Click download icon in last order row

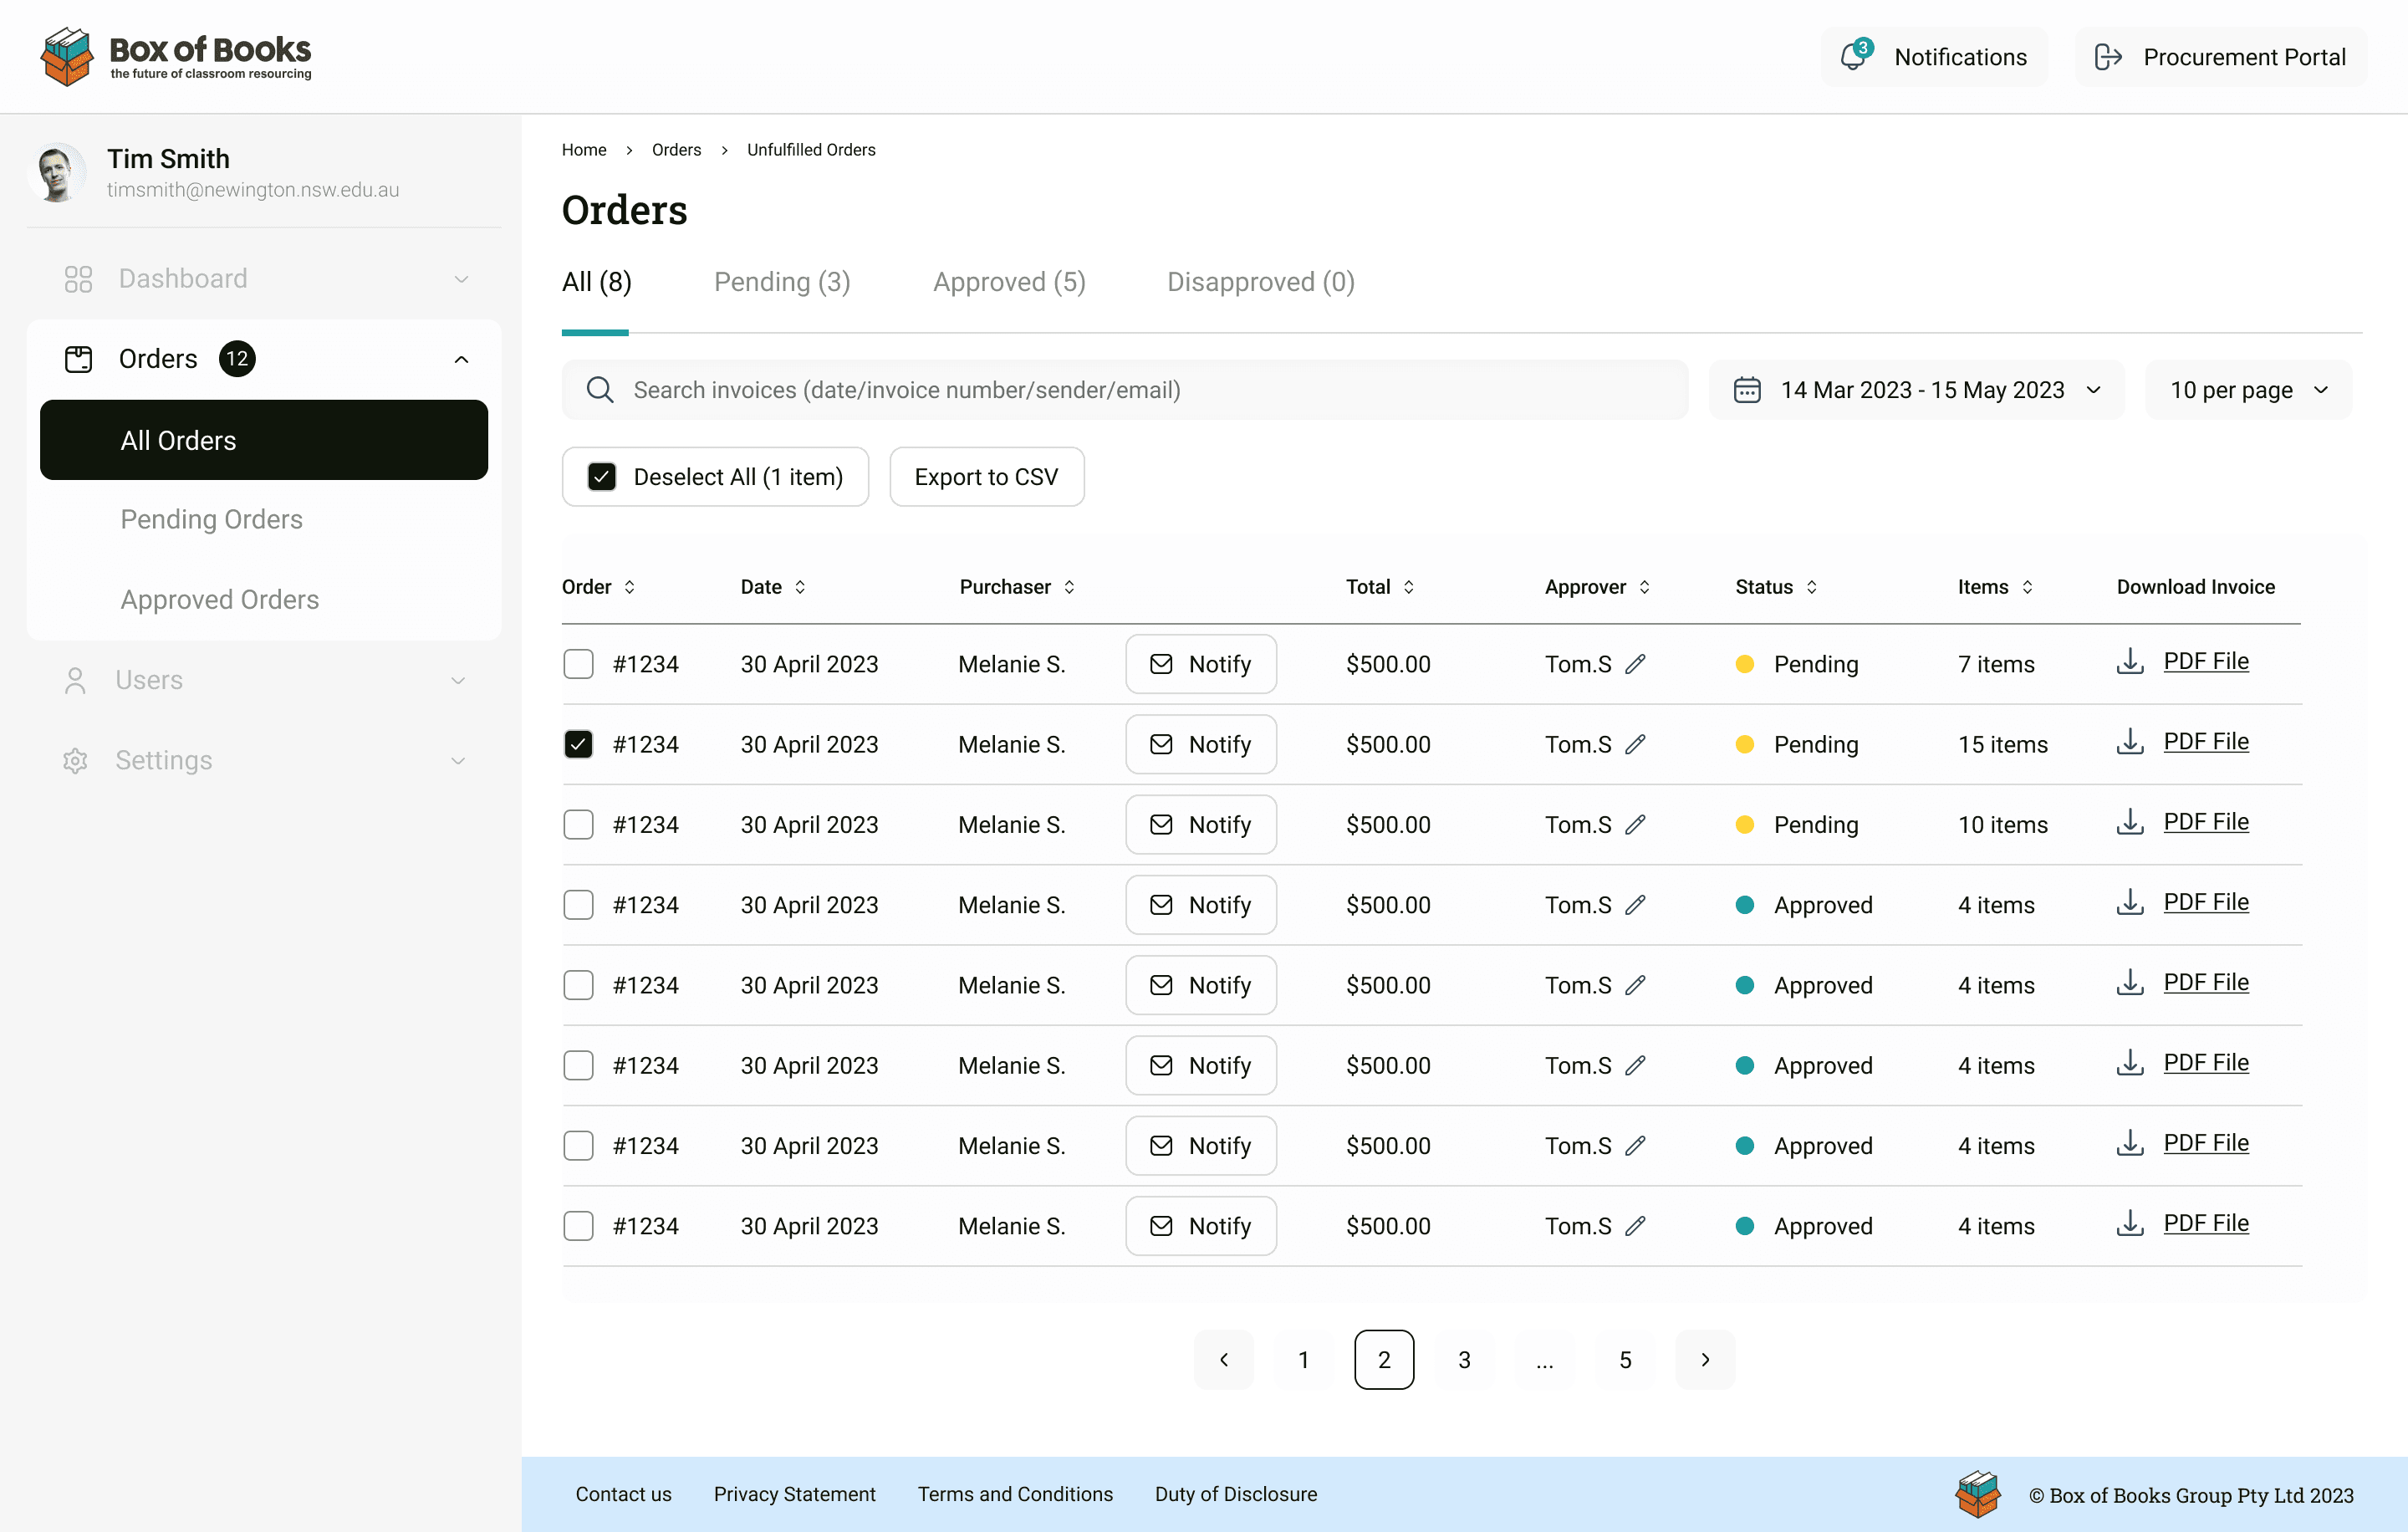pos(2130,1223)
